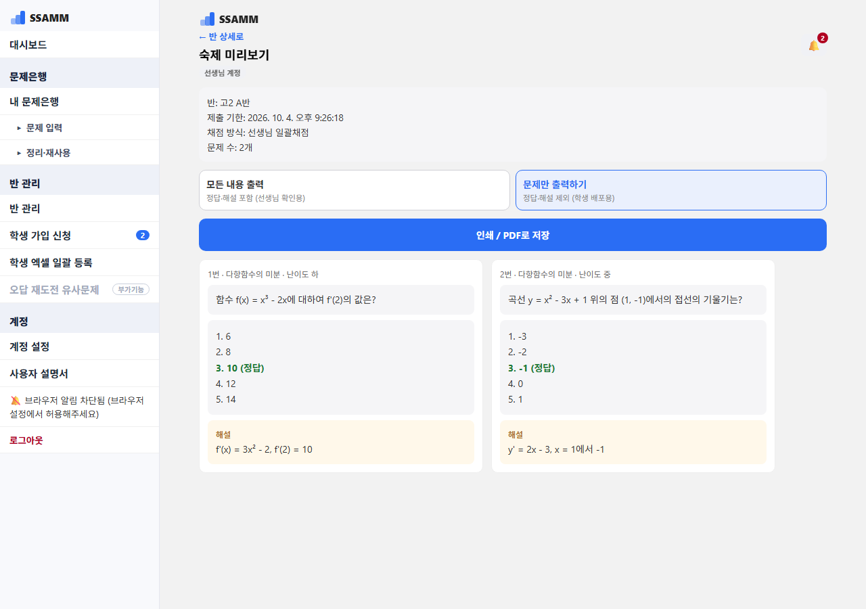Click the text 반: 고2 A반

229,103
